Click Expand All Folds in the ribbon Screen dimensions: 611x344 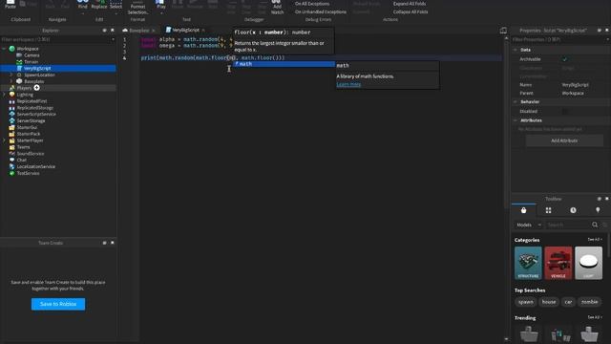click(410, 4)
